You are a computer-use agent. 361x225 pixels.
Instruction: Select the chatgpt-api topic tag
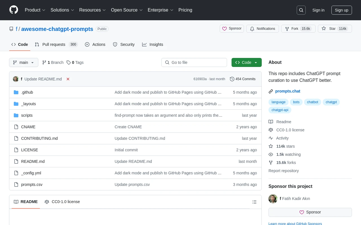tap(280, 110)
